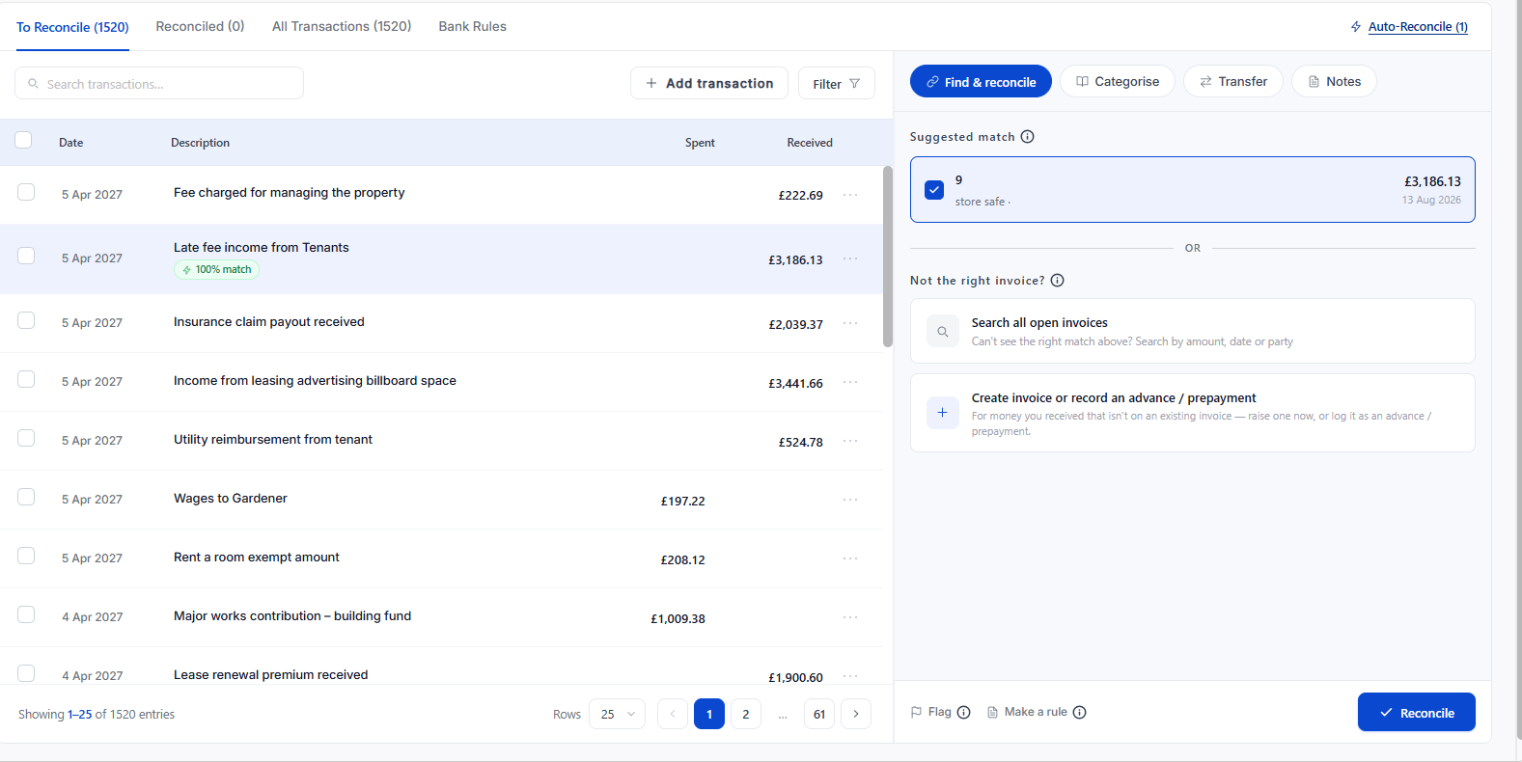Open the Filter dropdown
The width and height of the screenshot is (1522, 762).
(x=837, y=84)
